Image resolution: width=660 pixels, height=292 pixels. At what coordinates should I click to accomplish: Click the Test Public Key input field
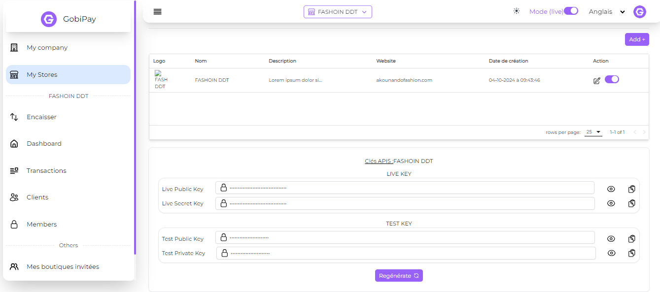pos(405,237)
